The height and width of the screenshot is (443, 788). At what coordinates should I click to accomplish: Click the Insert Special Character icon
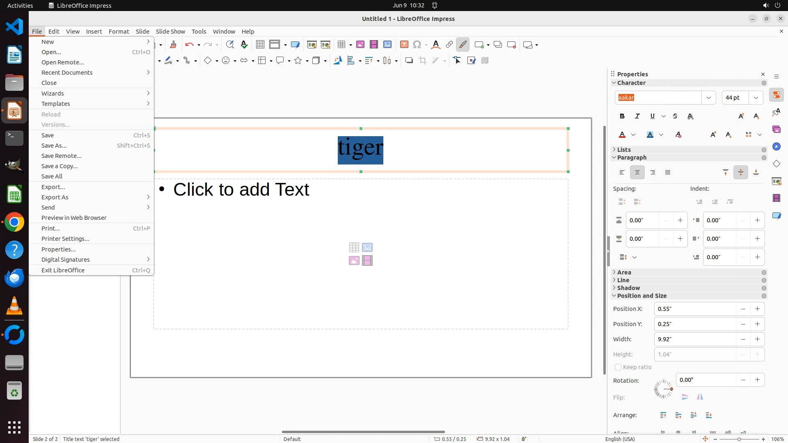(417, 45)
